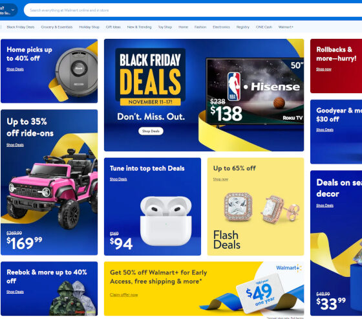The image size is (362, 319).
Task: Expand the pickup or delivery dropdown chevron
Action: 13,10
